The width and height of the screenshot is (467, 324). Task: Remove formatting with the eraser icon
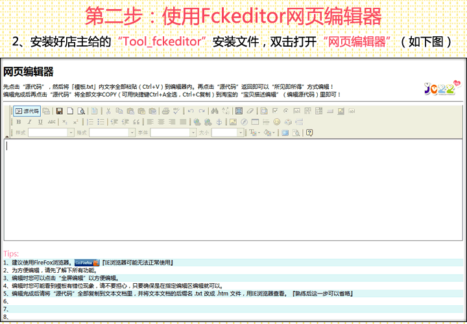click(250, 111)
